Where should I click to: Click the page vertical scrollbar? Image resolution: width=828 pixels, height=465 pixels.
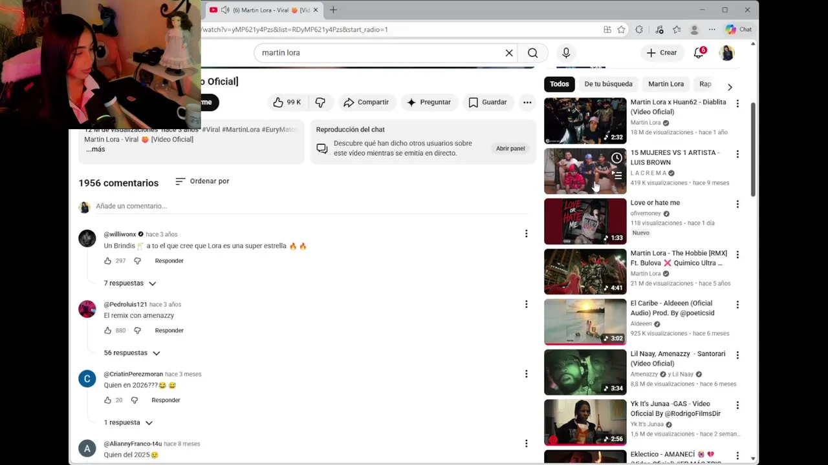point(753,149)
